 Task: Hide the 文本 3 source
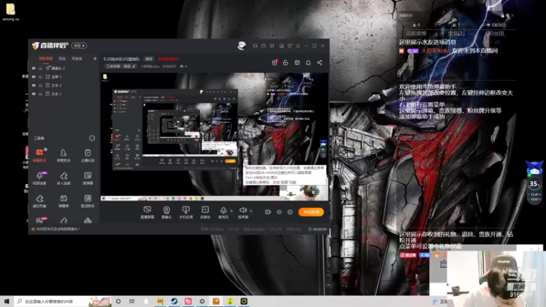click(x=33, y=85)
